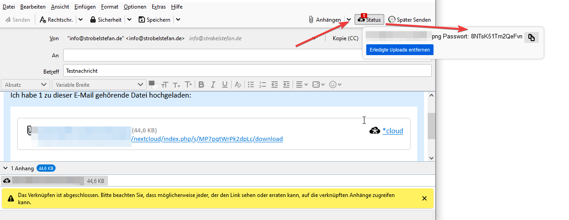Click the increase font size icon
Screen dimensions: 569x220
[x=188, y=84]
